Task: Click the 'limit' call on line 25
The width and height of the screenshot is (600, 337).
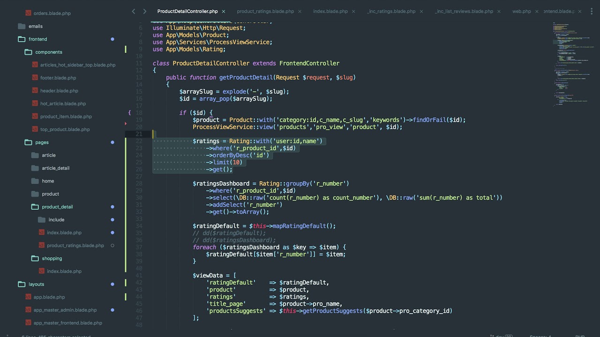Action: tap(221, 162)
